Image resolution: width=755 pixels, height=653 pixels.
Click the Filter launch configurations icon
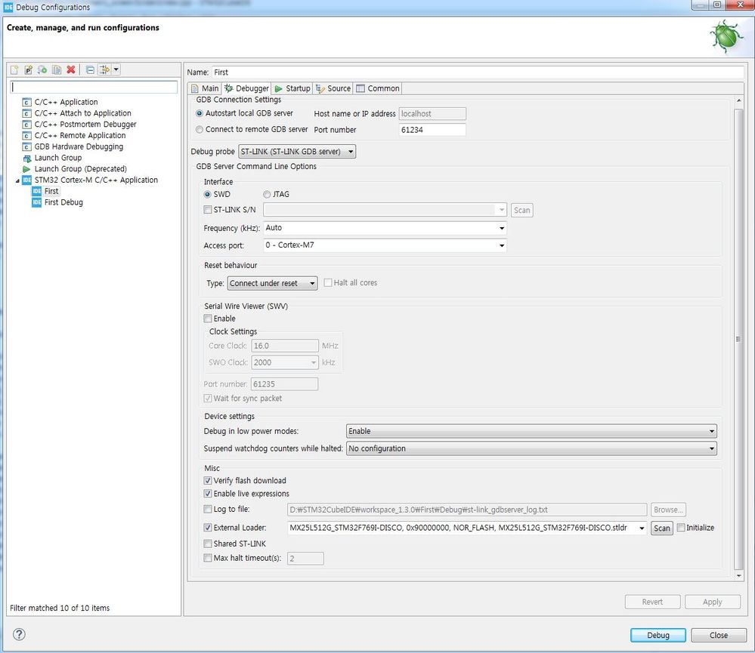tap(104, 69)
